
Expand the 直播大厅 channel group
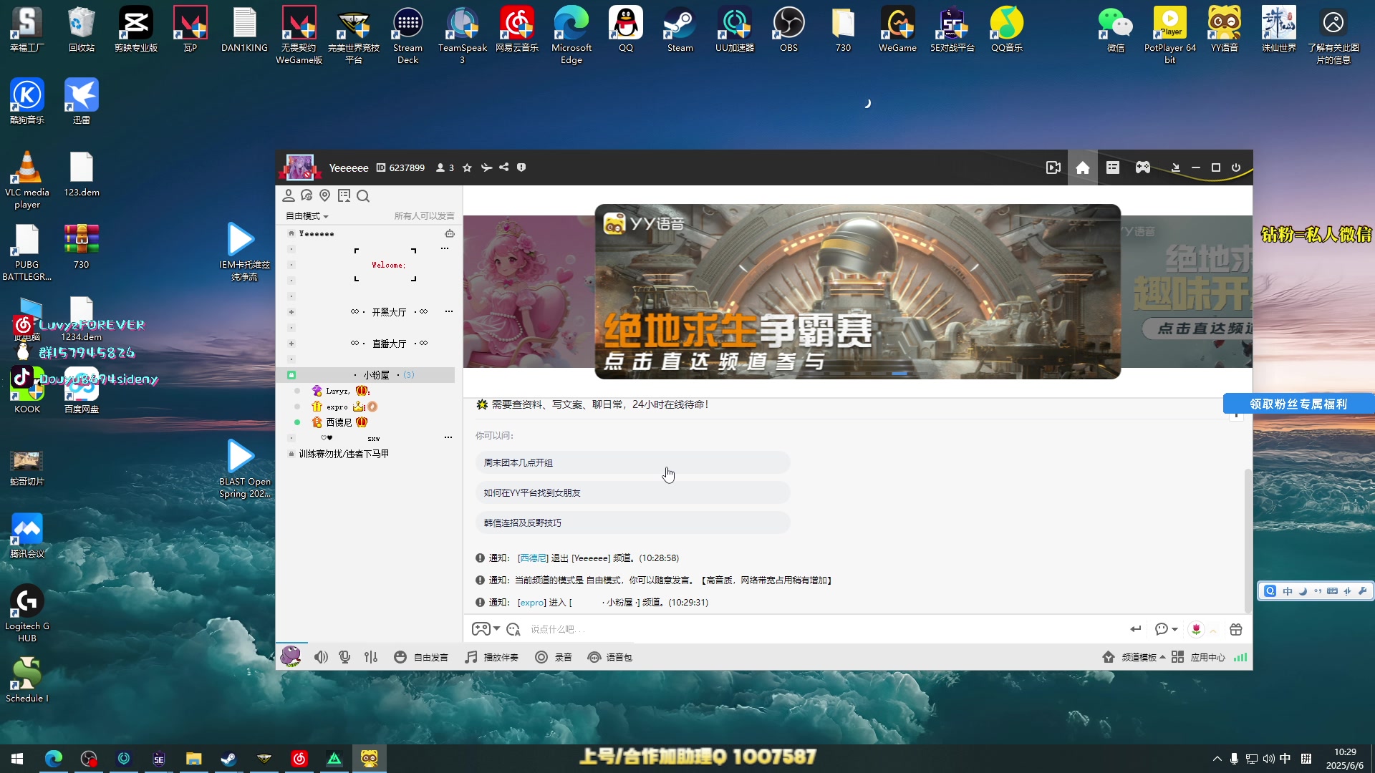(x=291, y=344)
